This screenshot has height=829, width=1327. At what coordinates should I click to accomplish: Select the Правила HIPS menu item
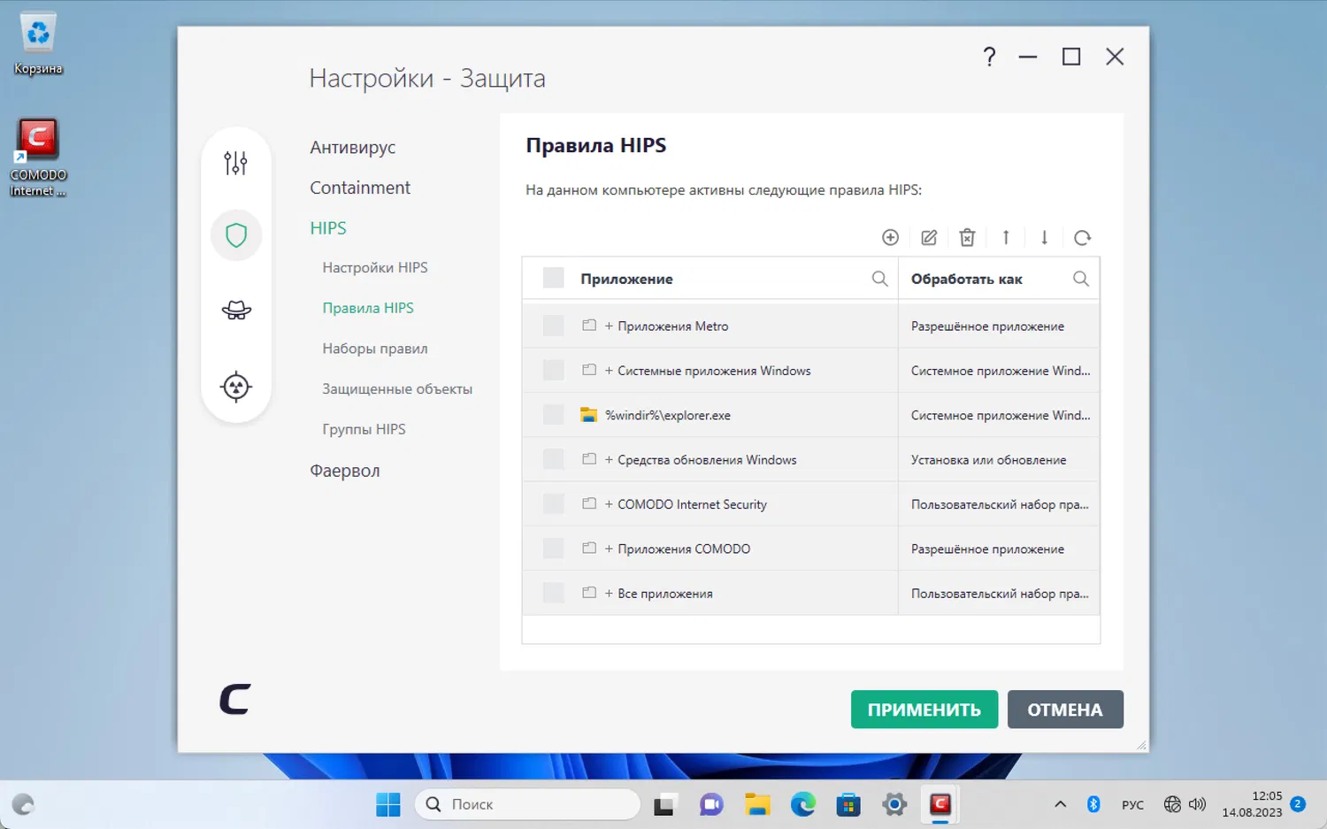click(368, 308)
